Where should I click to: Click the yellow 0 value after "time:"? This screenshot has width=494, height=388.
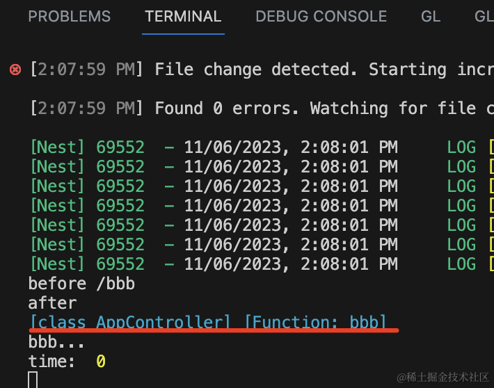click(x=101, y=362)
